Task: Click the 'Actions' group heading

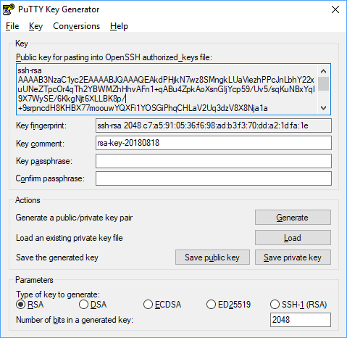Action: tap(28, 200)
